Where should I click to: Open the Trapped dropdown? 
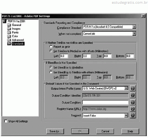[x=126, y=115]
